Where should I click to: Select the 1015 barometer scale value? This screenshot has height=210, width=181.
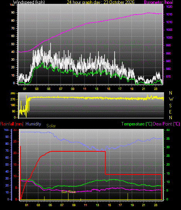169,14
